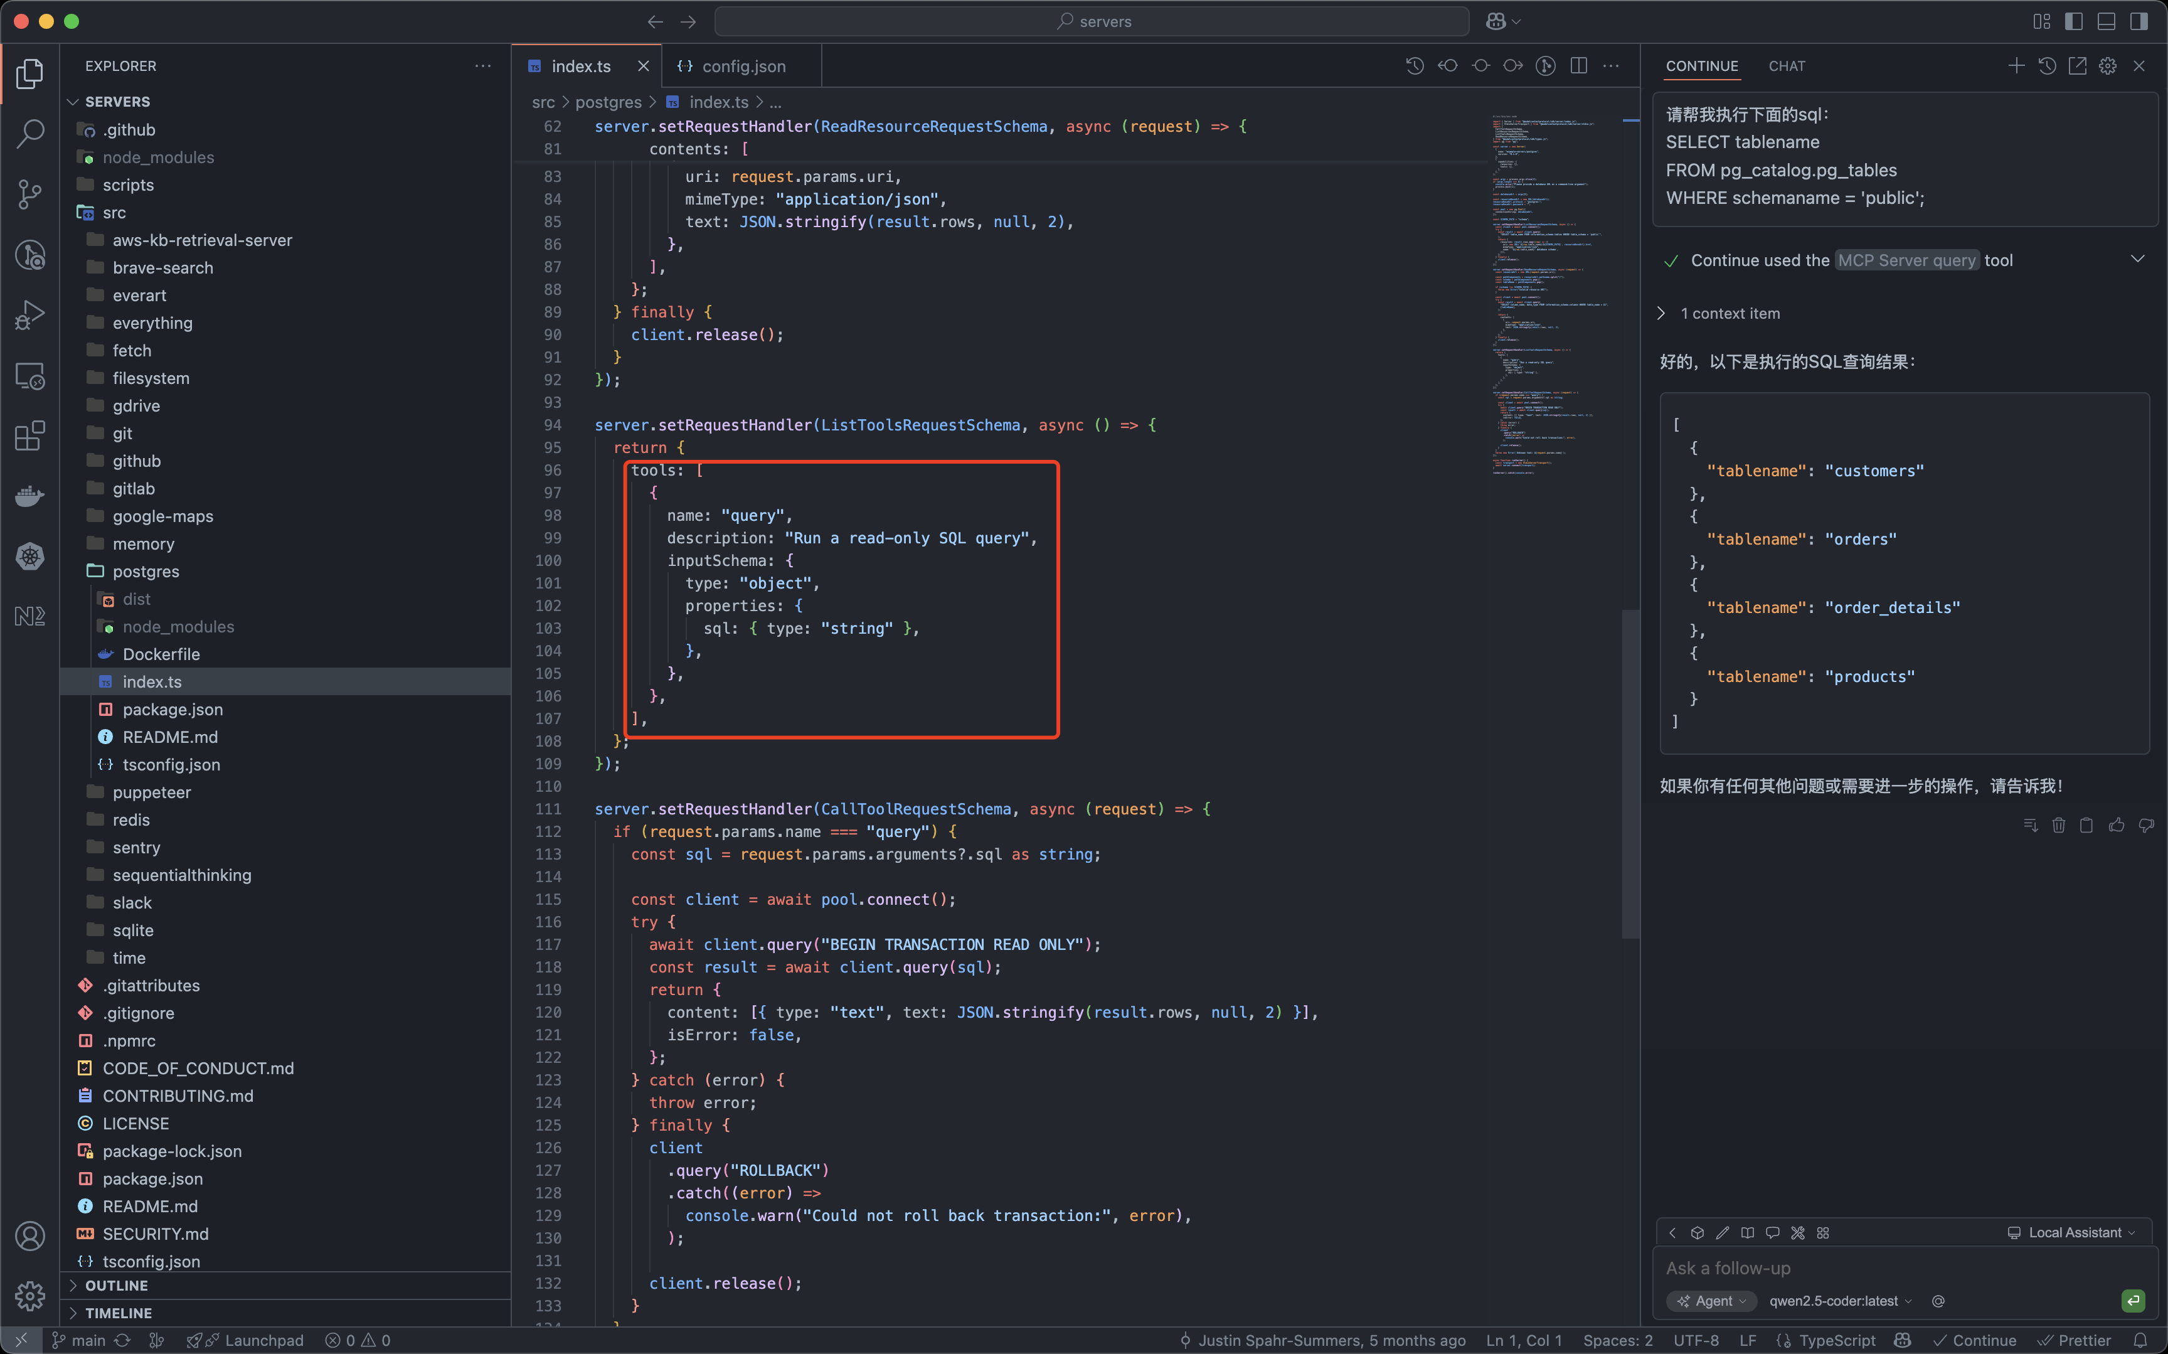Open Dockerfile in the postgres folder
Viewport: 2168px width, 1354px height.
pyautogui.click(x=287, y=654)
